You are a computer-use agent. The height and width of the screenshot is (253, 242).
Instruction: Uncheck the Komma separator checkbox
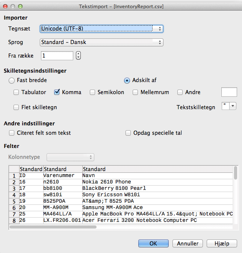(57, 92)
